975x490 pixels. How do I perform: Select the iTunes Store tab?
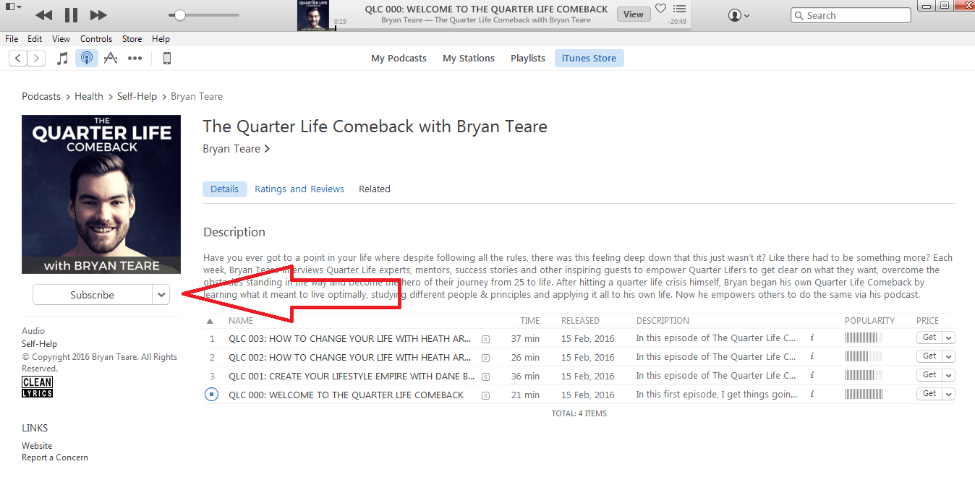[x=589, y=59]
